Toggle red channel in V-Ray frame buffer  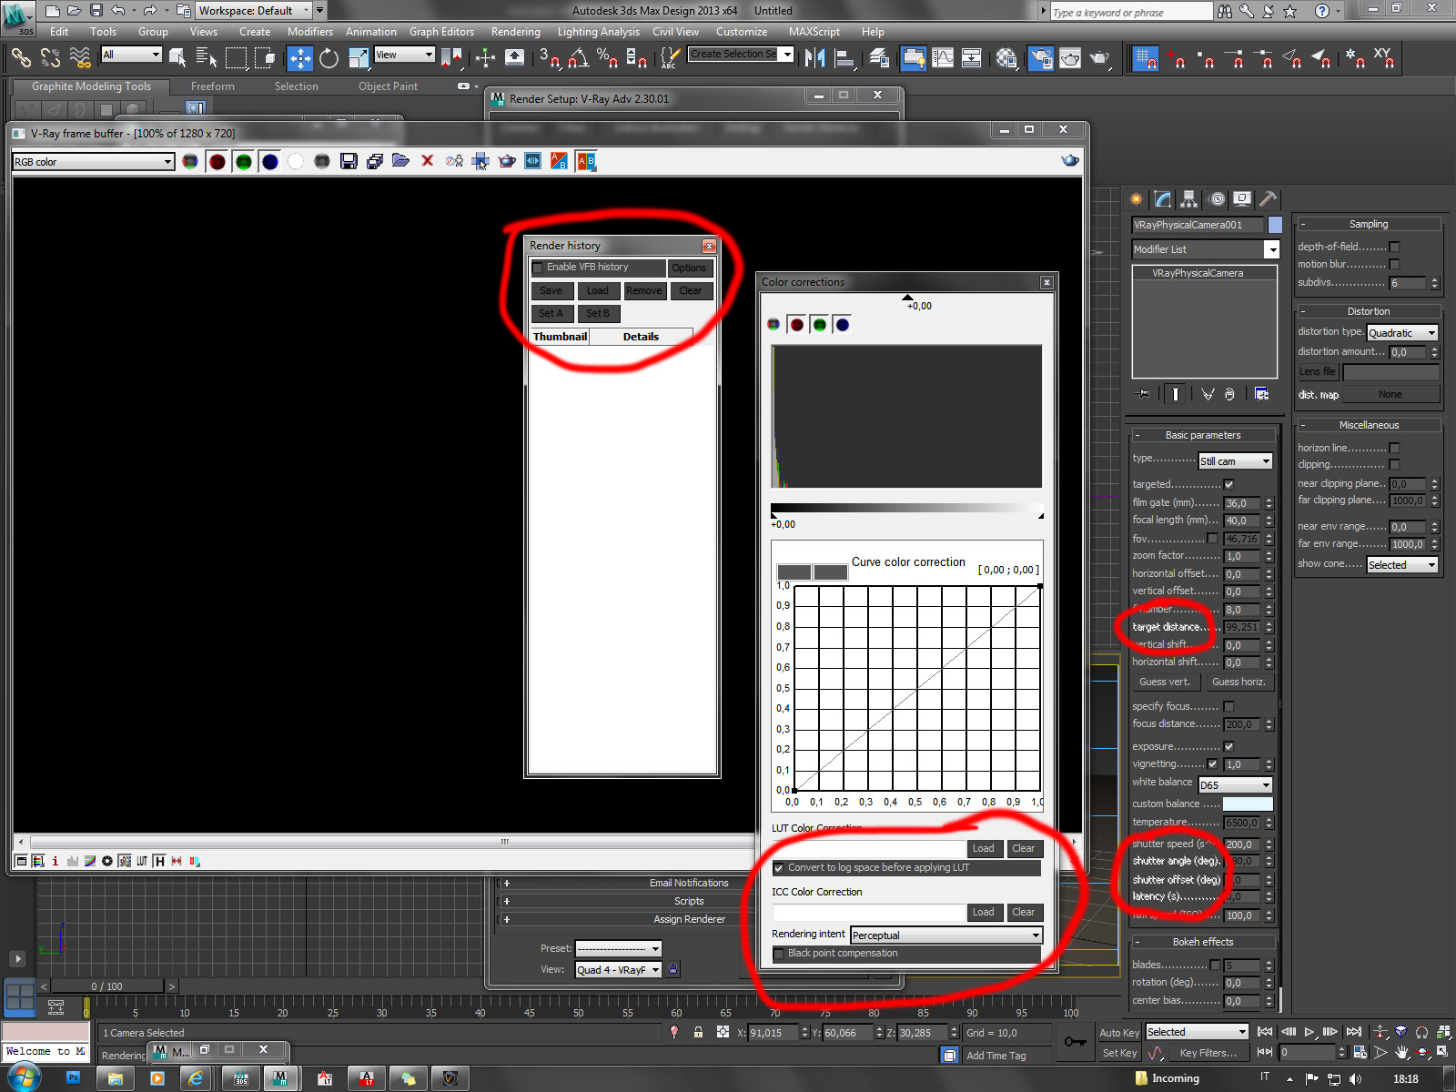217,162
